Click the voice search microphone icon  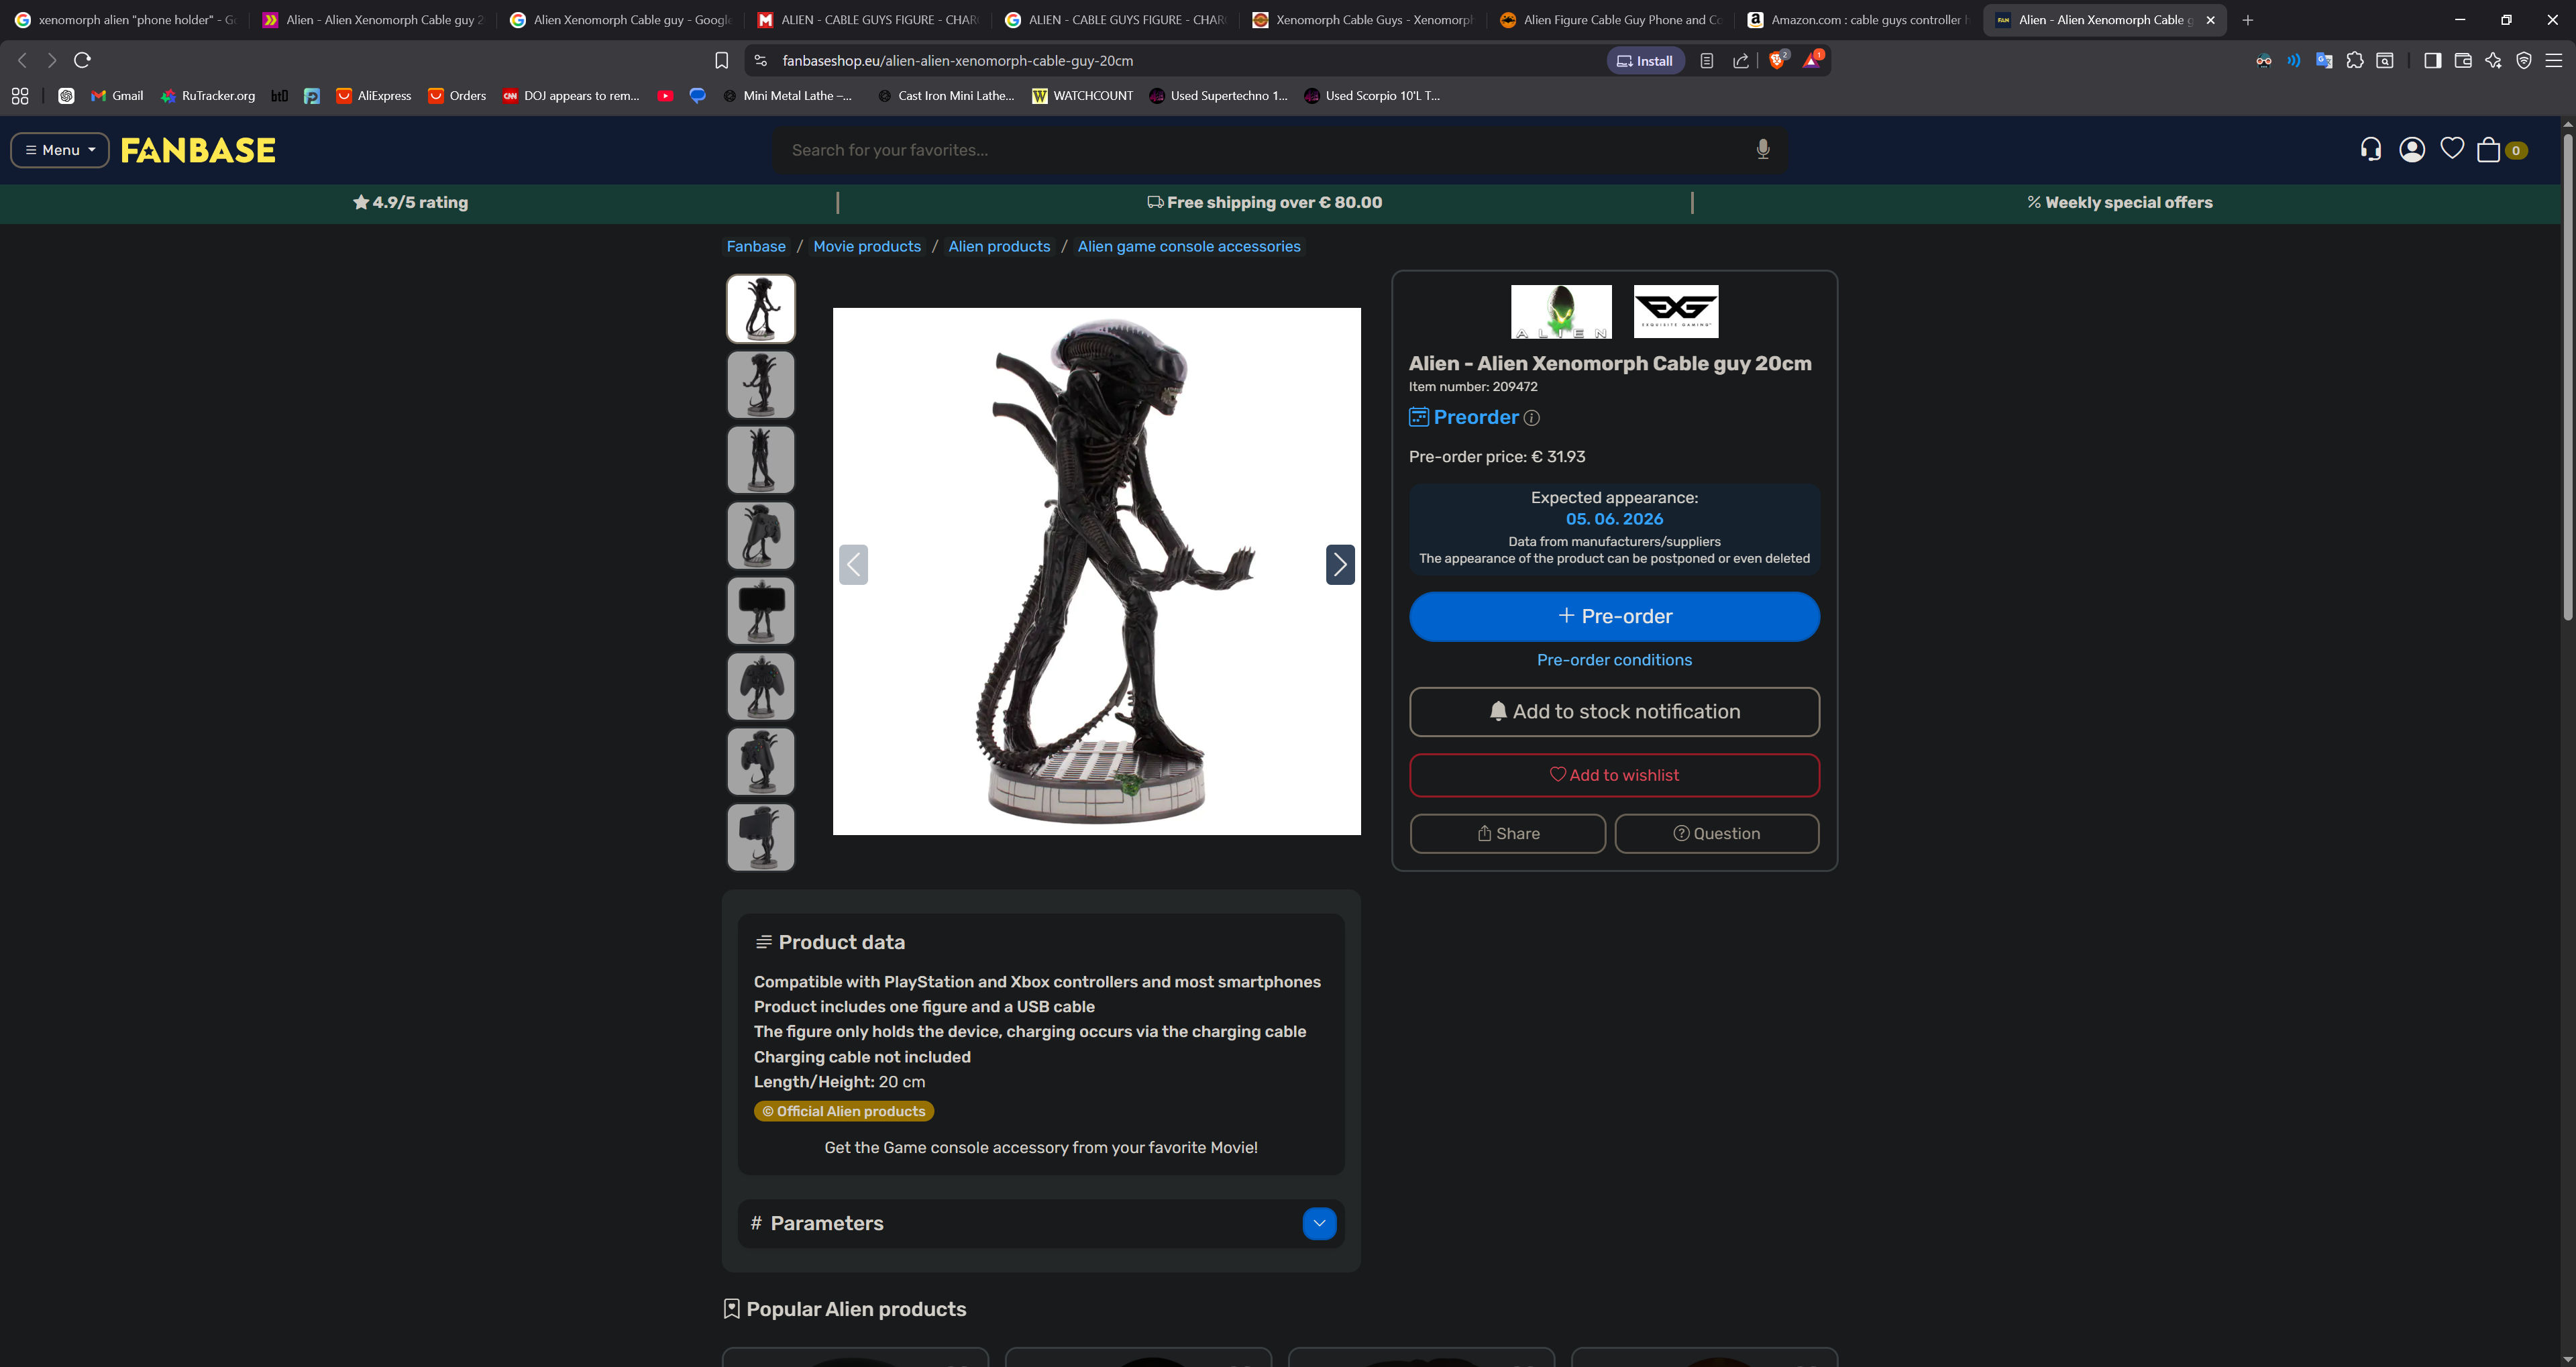[1763, 149]
